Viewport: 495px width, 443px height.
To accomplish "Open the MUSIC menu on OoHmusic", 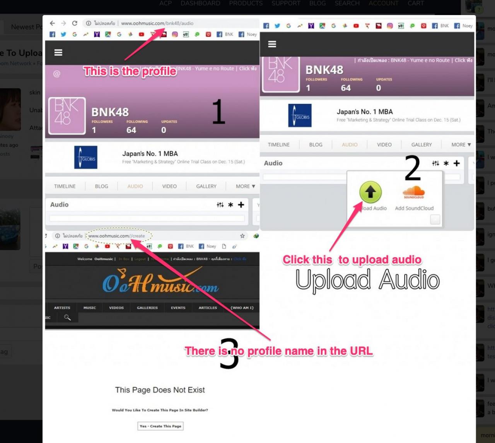I will (x=90, y=308).
